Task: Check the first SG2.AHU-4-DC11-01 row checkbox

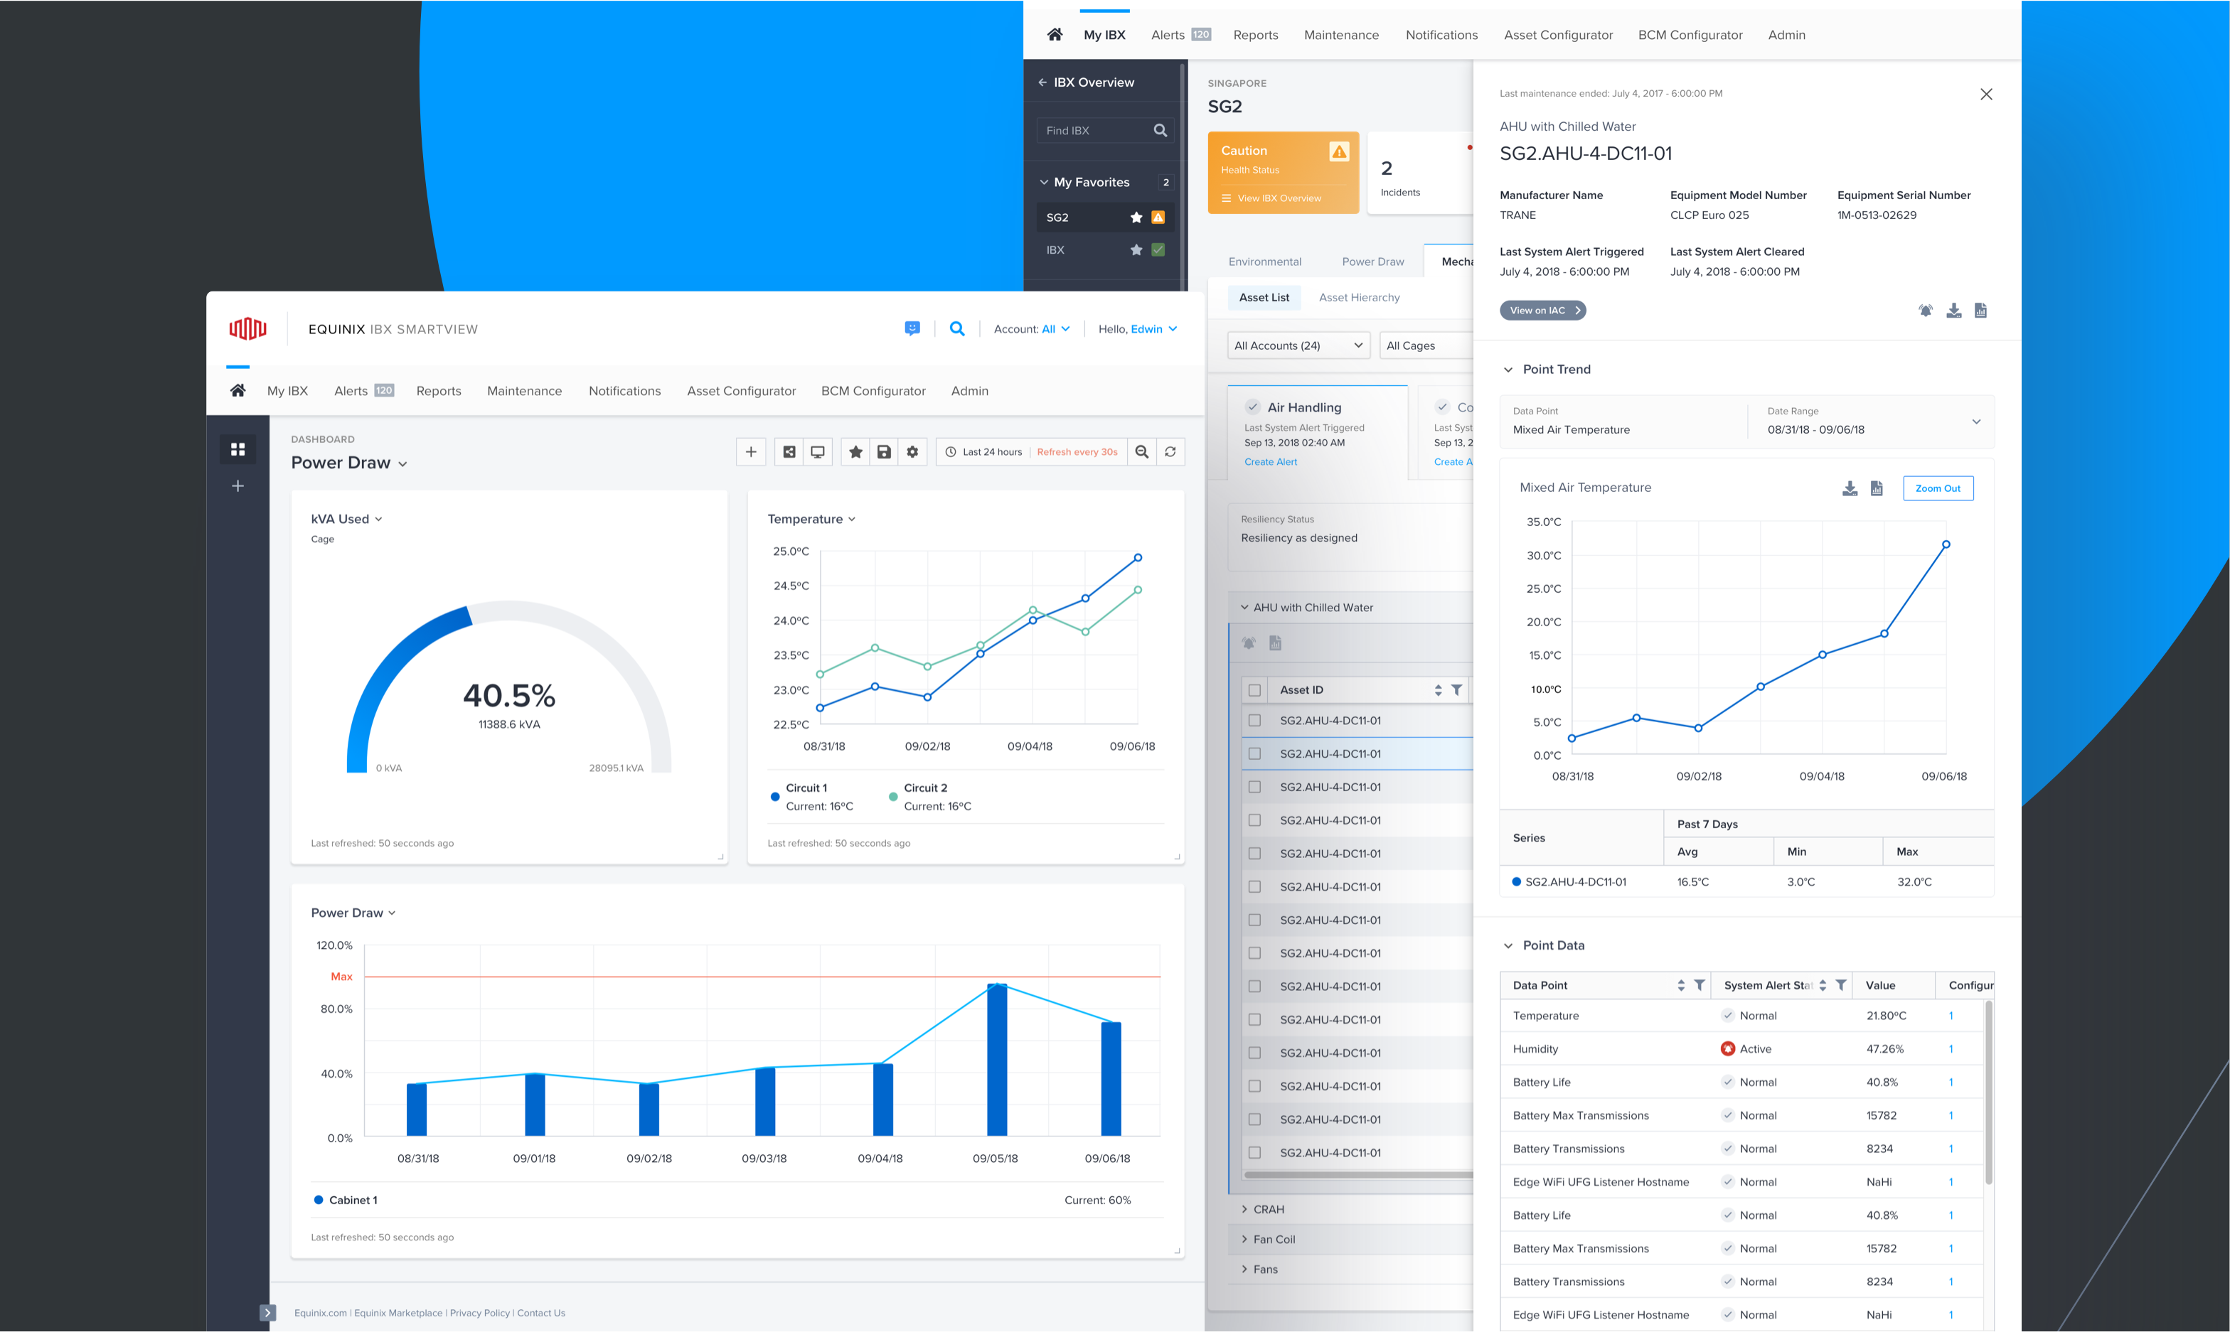Action: pos(1254,721)
